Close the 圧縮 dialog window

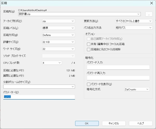[x=152, y=3]
